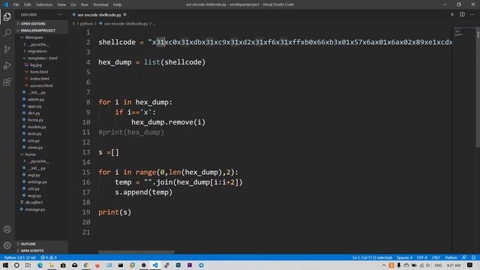Open the Help menu
This screenshot has height=270, width=480.
117,4
